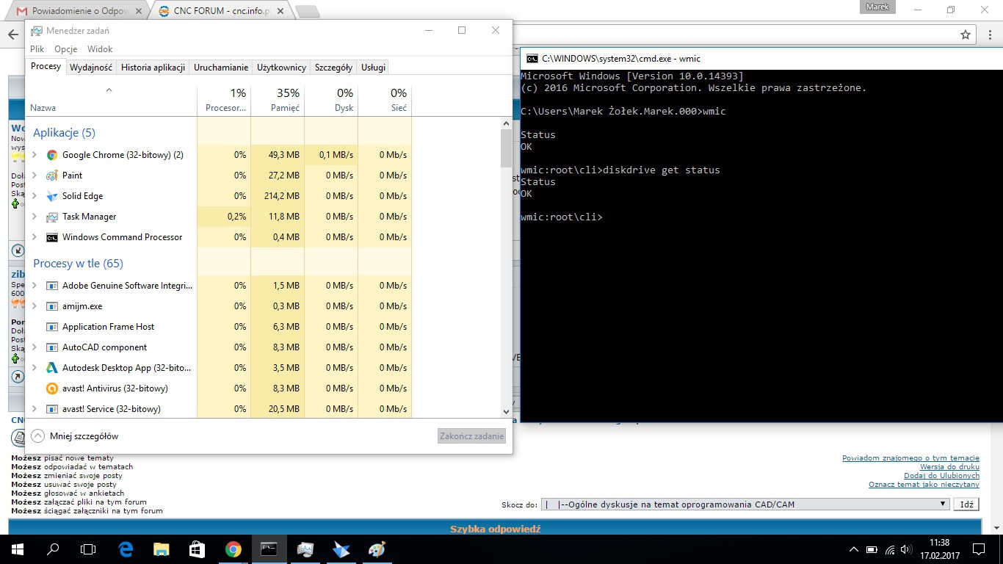The image size is (1003, 564).
Task: Click the Google Chrome process icon in Task Manager
Action: (52, 155)
